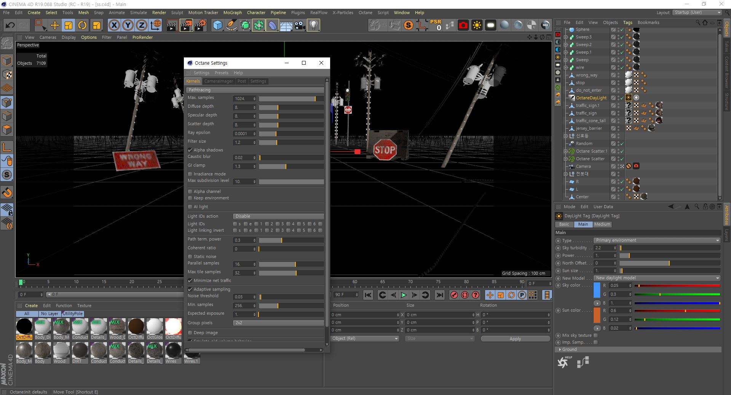
Task: Select the Move tool icon
Action: click(55, 25)
